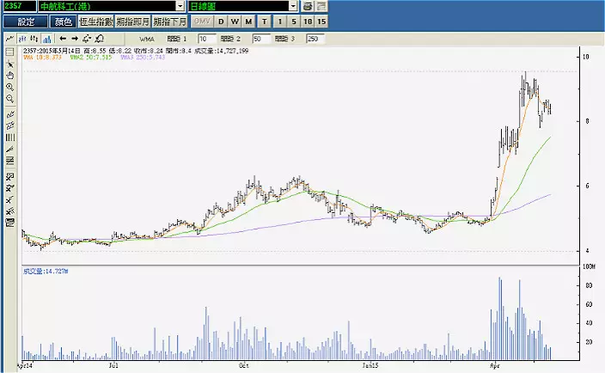605x373 pixels.
Task: Click the right arrow scroll chart icon
Action: pos(75,39)
